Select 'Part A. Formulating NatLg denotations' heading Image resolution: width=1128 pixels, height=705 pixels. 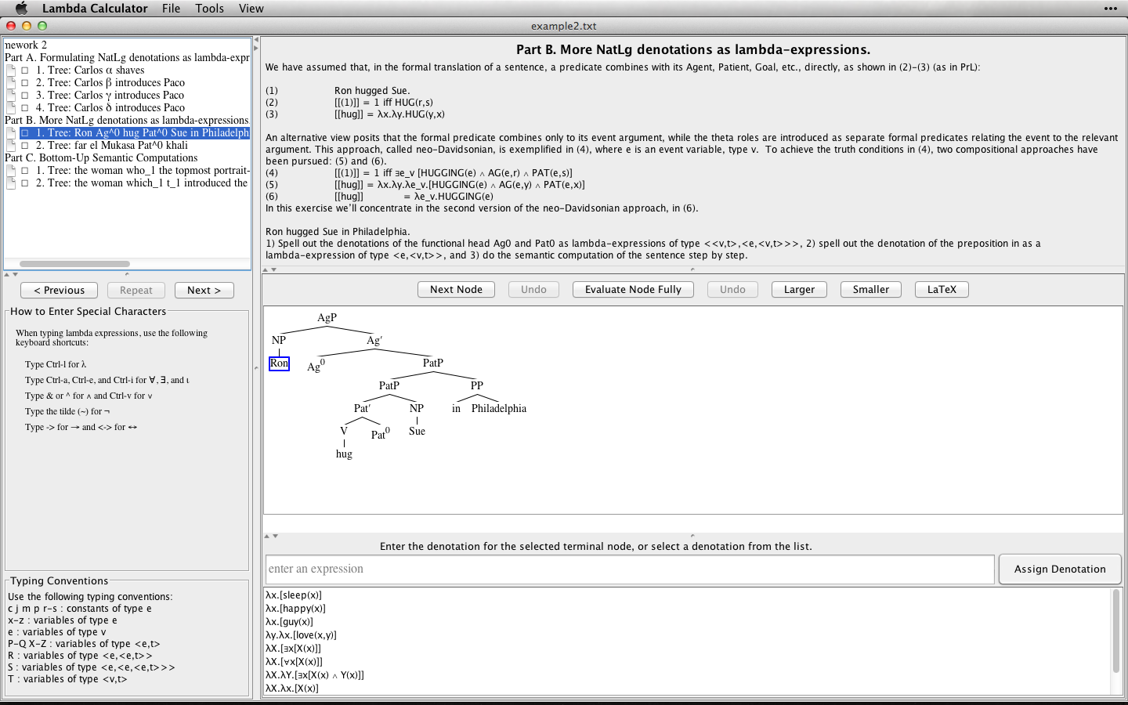click(127, 58)
